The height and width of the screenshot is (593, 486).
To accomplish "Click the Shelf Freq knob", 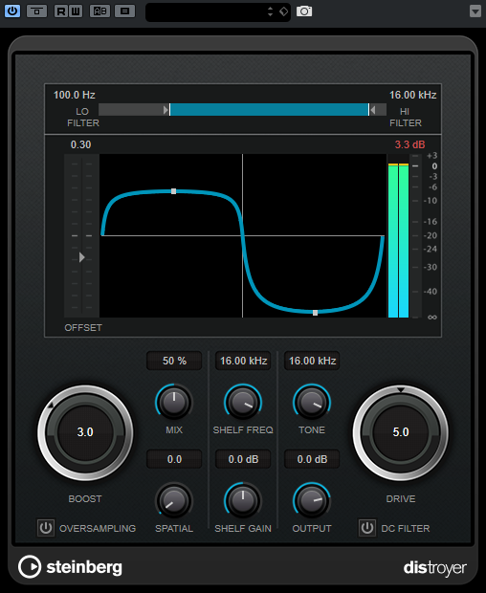I will click(243, 403).
